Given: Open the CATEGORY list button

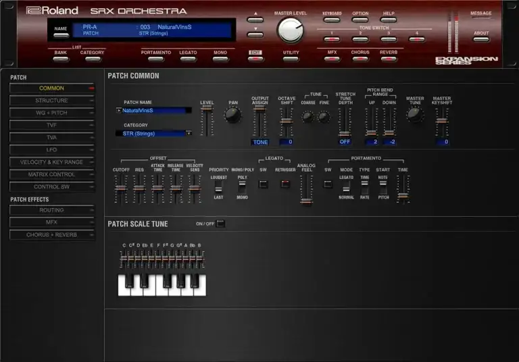Looking at the screenshot, I should pos(93,59).
